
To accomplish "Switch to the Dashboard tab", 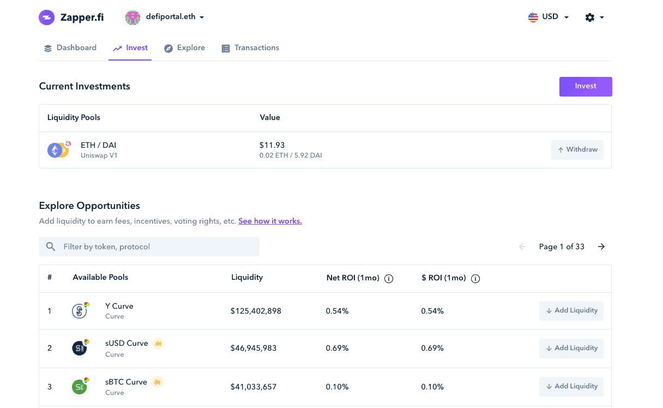I will 70,48.
